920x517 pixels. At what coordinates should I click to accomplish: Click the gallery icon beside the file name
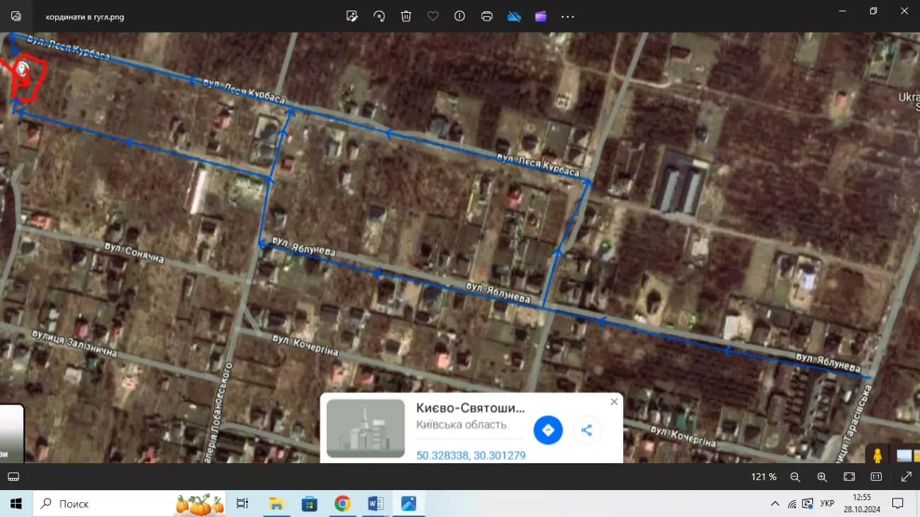coord(16,16)
